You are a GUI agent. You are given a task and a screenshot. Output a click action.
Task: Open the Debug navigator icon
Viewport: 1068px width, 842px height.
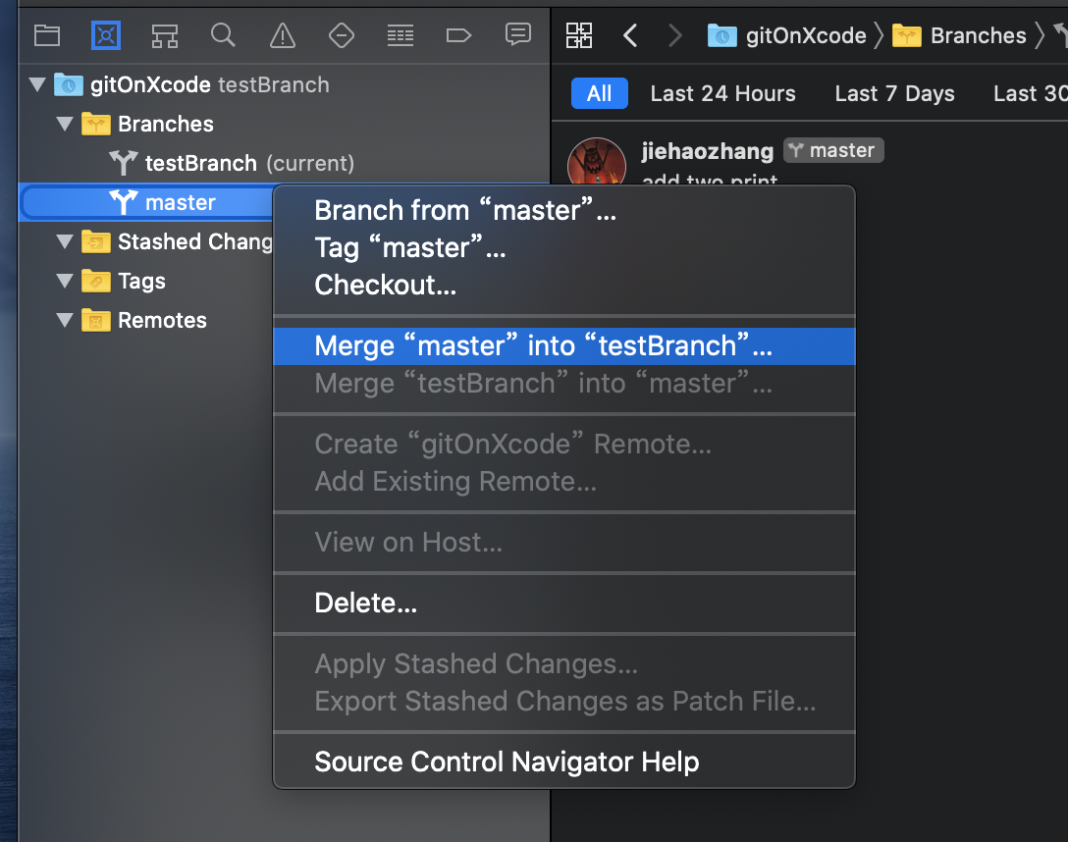(400, 35)
